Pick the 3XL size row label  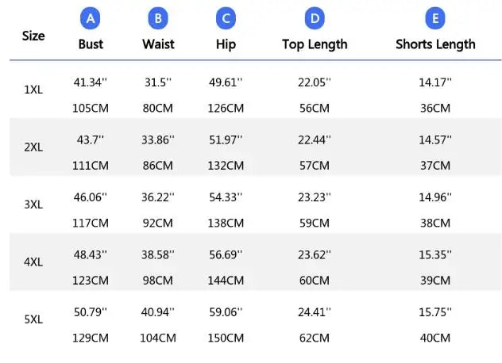[x=33, y=204]
